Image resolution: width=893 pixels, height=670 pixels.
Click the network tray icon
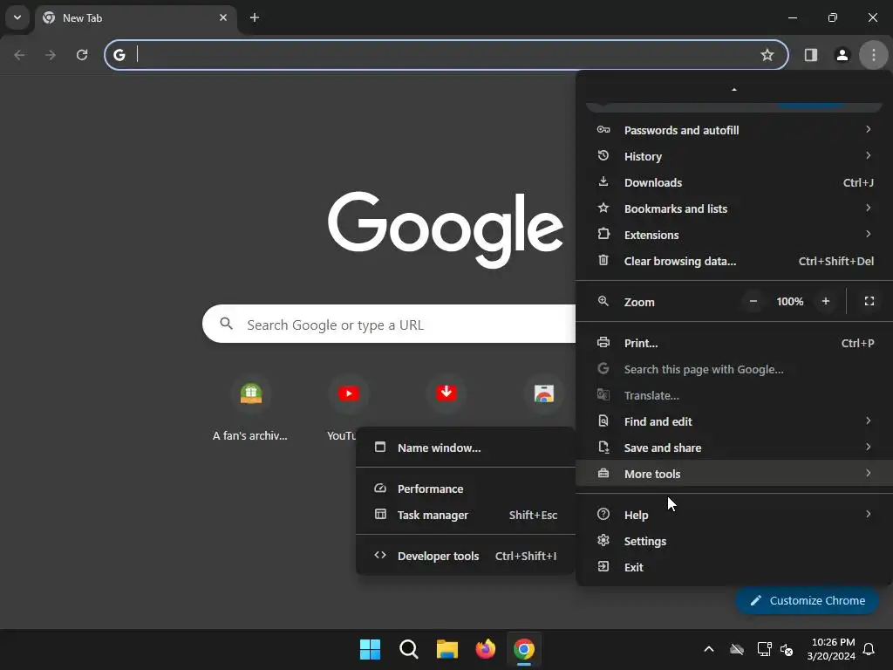tap(763, 649)
